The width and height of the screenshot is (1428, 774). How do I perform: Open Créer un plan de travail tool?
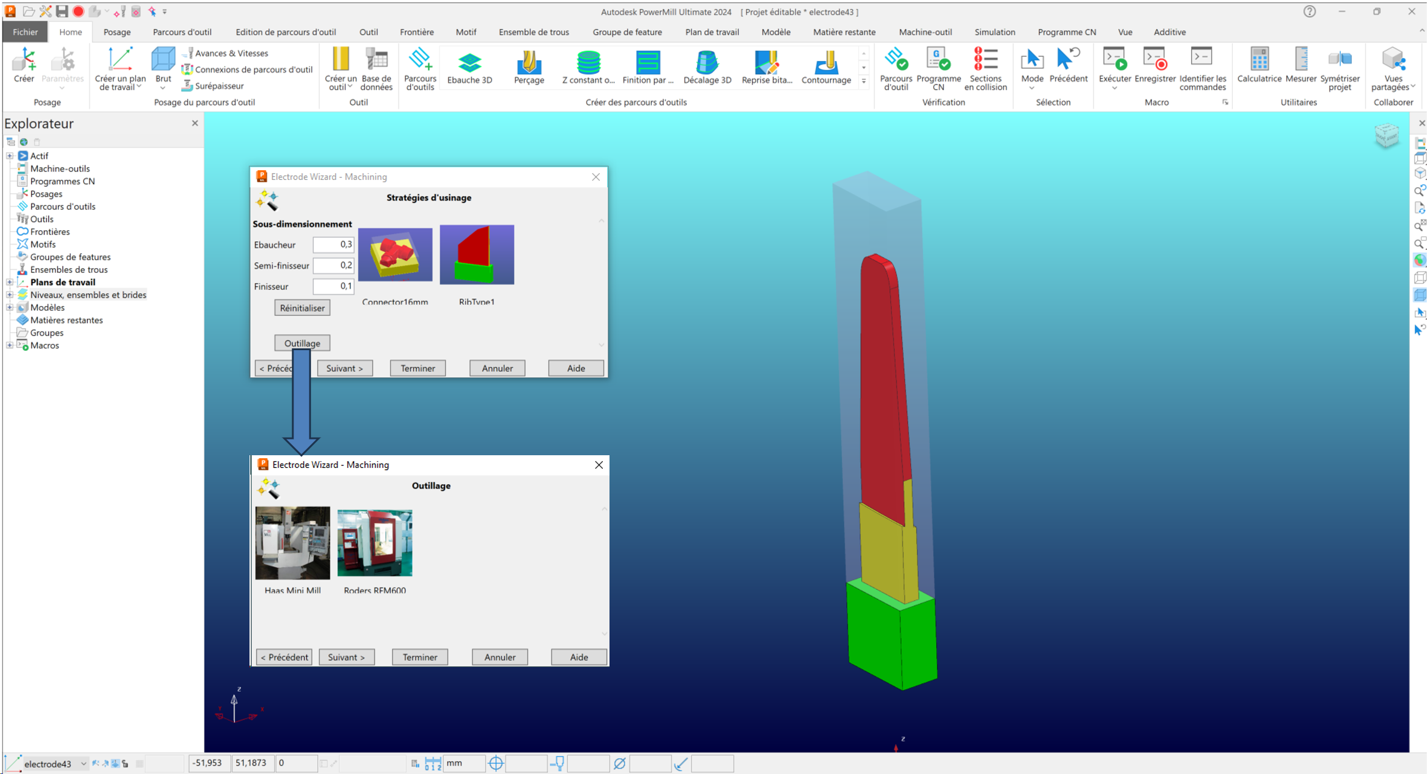tap(120, 68)
